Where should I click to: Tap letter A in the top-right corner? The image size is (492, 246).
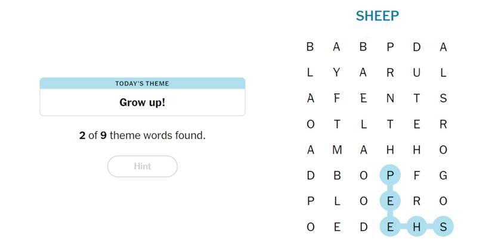[x=443, y=47]
